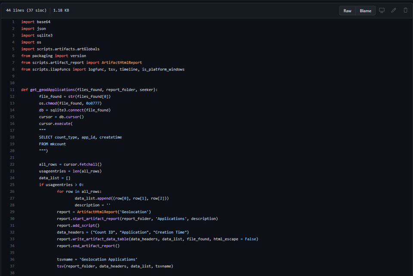The height and width of the screenshot is (276, 413).
Task: Click 'start_artifact_report' method call
Action: tap(96, 219)
